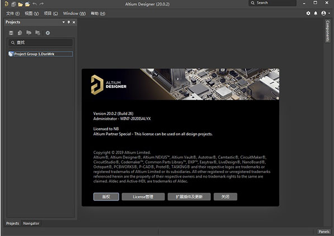This screenshot has width=334, height=236.
Task: Click the fourth Projects toolbar icon with arrow
Action: 37,32
